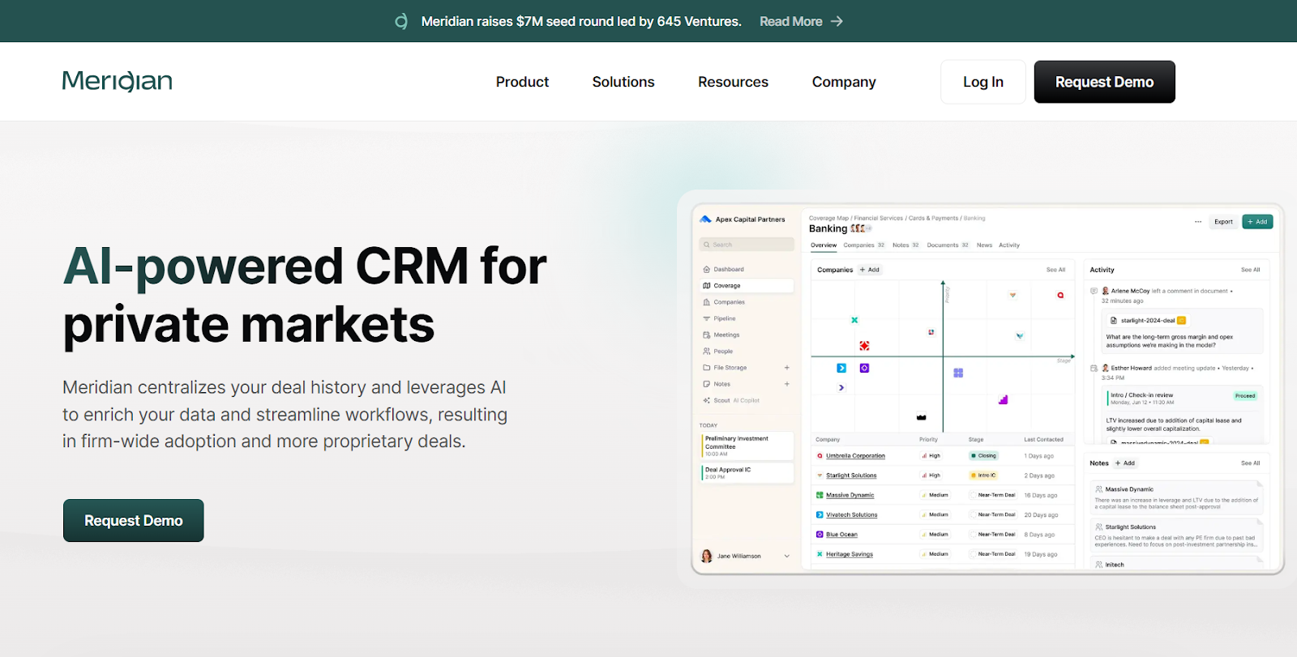The image size is (1297, 657).
Task: Click the plus next to File Storage
Action: tap(786, 368)
